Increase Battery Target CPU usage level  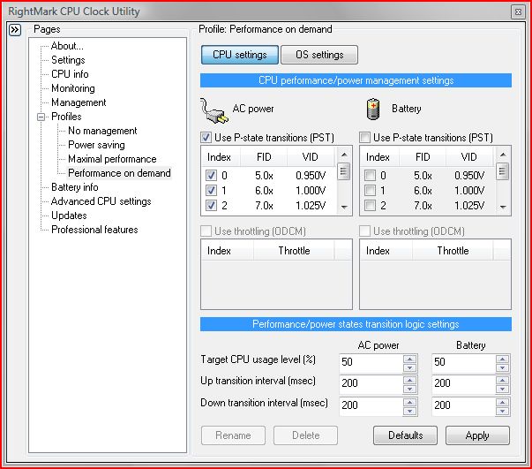coord(502,359)
